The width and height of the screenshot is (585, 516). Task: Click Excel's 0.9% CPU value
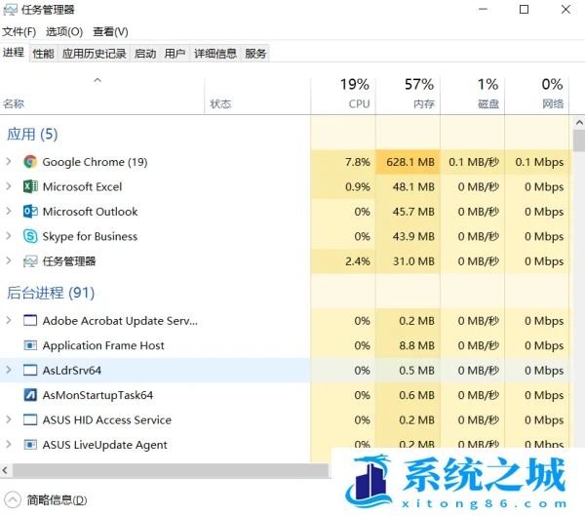coord(358,186)
